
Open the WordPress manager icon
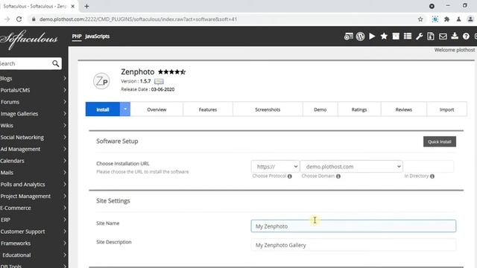(x=360, y=36)
